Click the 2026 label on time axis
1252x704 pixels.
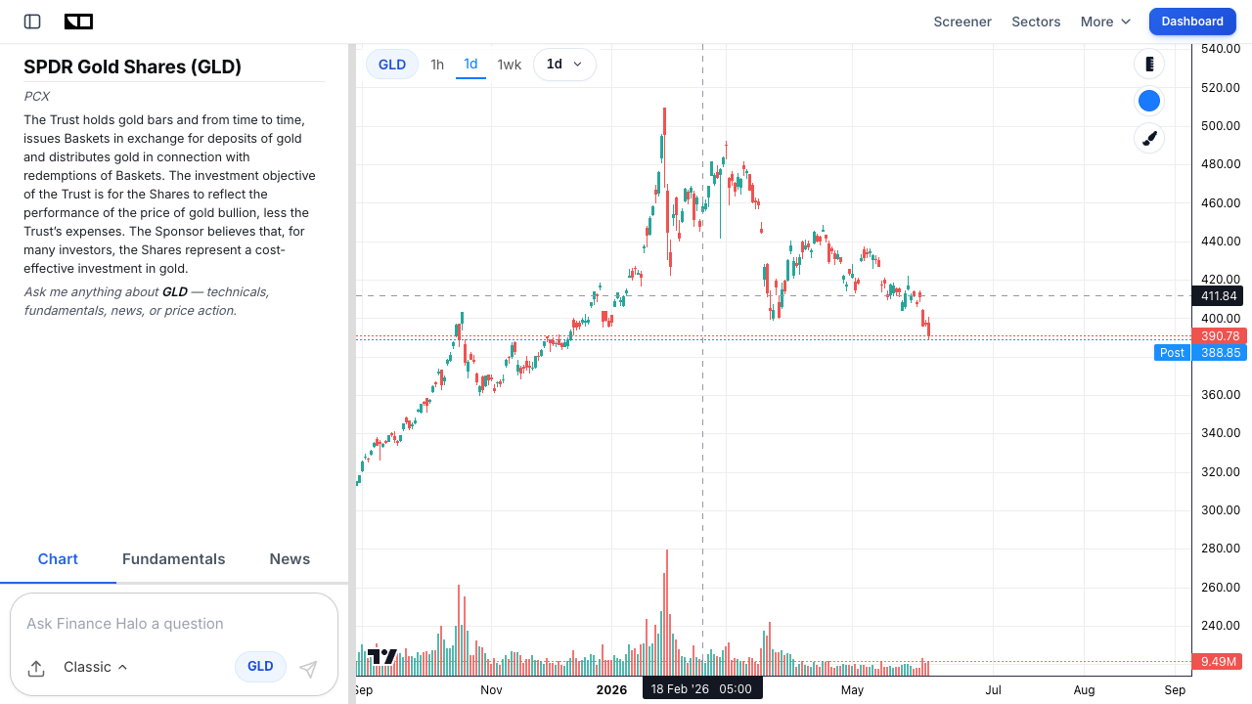click(611, 690)
